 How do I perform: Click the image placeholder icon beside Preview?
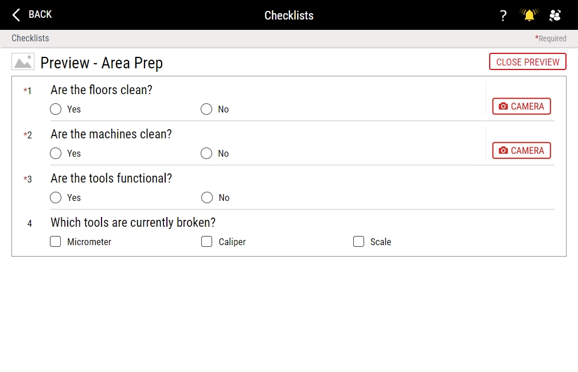[23, 62]
